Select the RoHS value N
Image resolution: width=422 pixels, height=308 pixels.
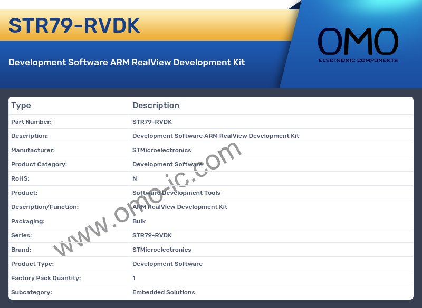(135, 178)
